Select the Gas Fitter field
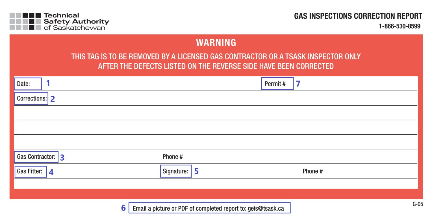The height and width of the screenshot is (214, 434). [x=30, y=172]
